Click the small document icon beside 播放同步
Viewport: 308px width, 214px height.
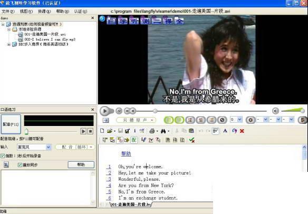tap(6, 164)
